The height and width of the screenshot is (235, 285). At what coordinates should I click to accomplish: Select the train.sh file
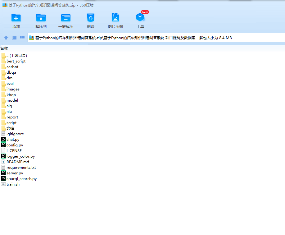(x=10, y=184)
